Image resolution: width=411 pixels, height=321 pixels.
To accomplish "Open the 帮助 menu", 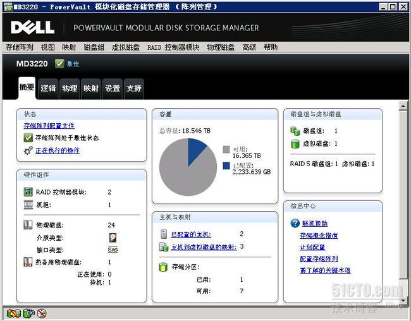I will point(271,47).
